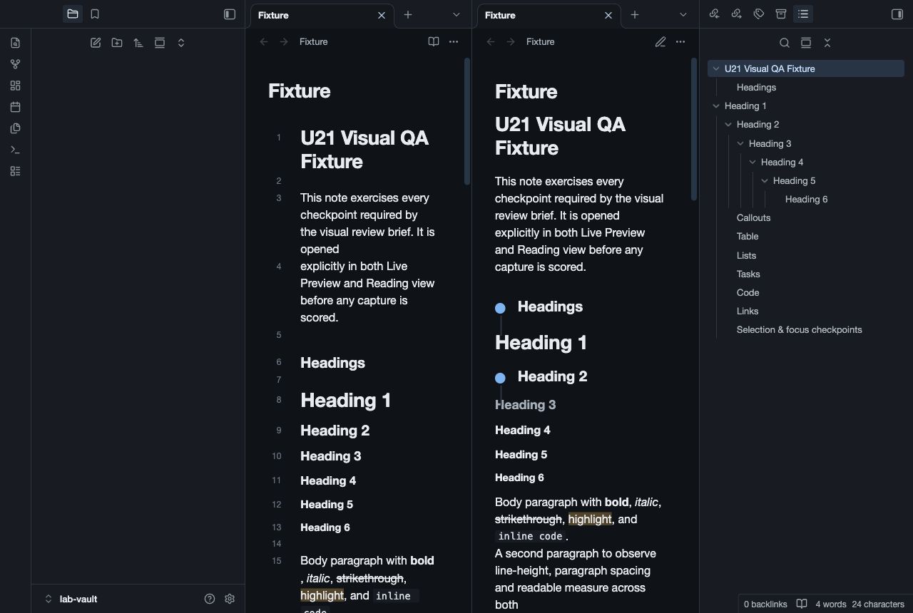Open the archive box panel
Viewport: 913px width, 613px height.
pyautogui.click(x=781, y=14)
